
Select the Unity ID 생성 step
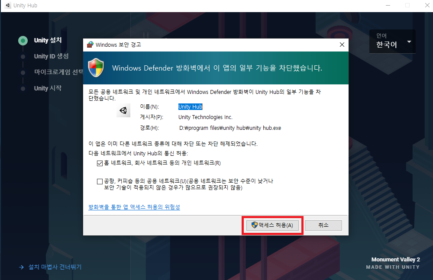point(52,56)
